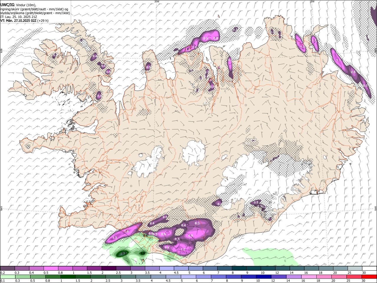This screenshot has width=377, height=283.
Task: Click the 0.5 bright pink snow legend swatch
Action: point(51,269)
